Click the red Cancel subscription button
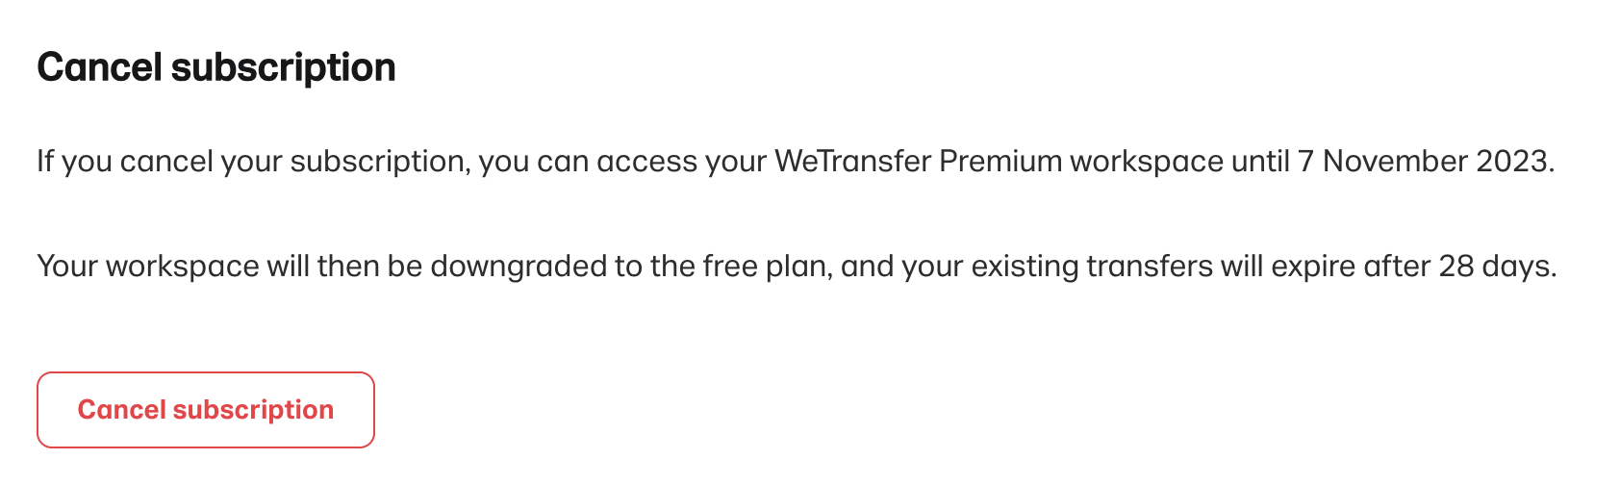Viewport: 1620px width, 485px height. click(205, 410)
